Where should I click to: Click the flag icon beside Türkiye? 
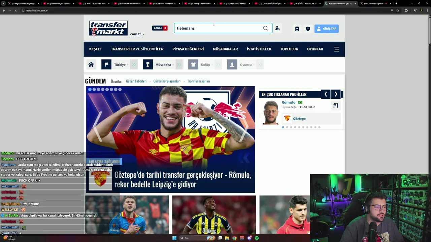coord(106,65)
